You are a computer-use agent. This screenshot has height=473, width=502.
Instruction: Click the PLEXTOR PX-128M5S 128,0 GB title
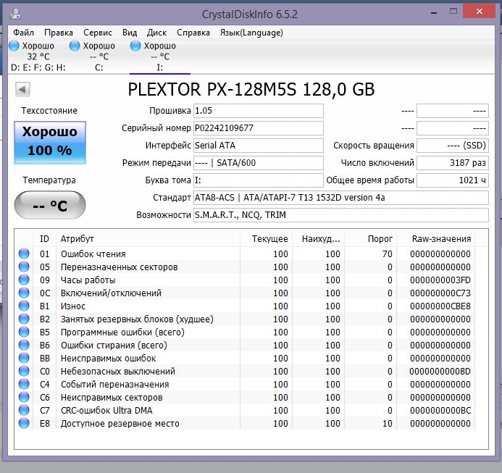251,89
